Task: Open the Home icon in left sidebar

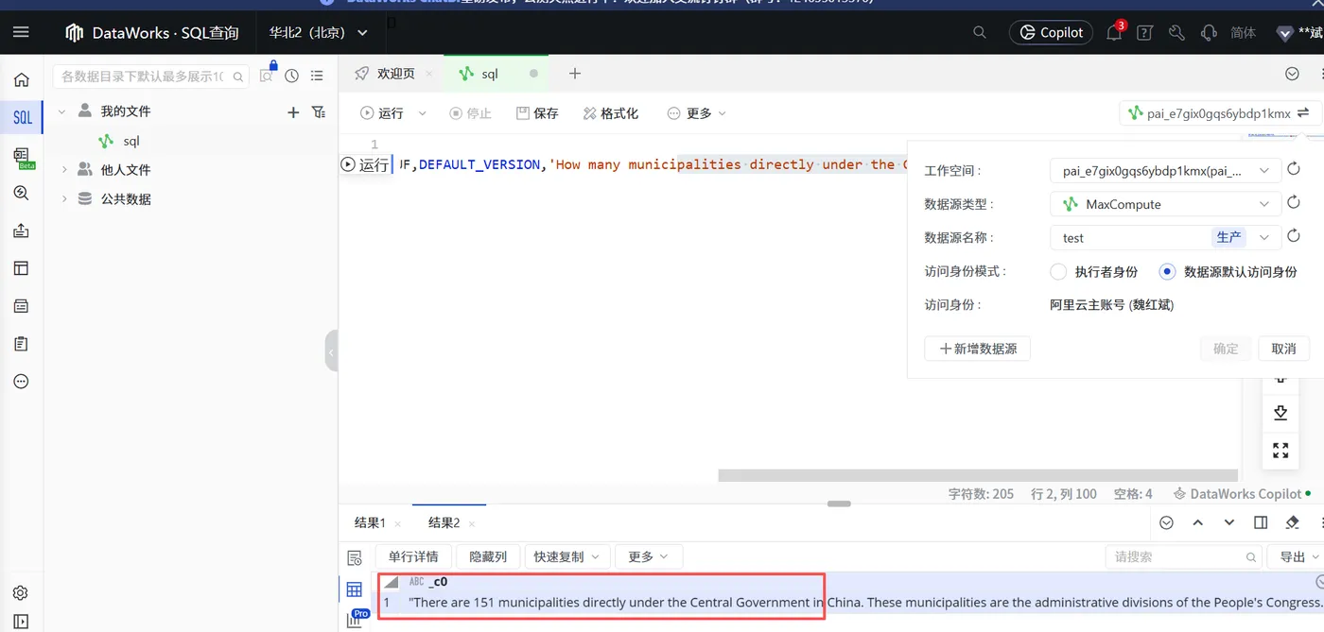Action: pyautogui.click(x=21, y=80)
